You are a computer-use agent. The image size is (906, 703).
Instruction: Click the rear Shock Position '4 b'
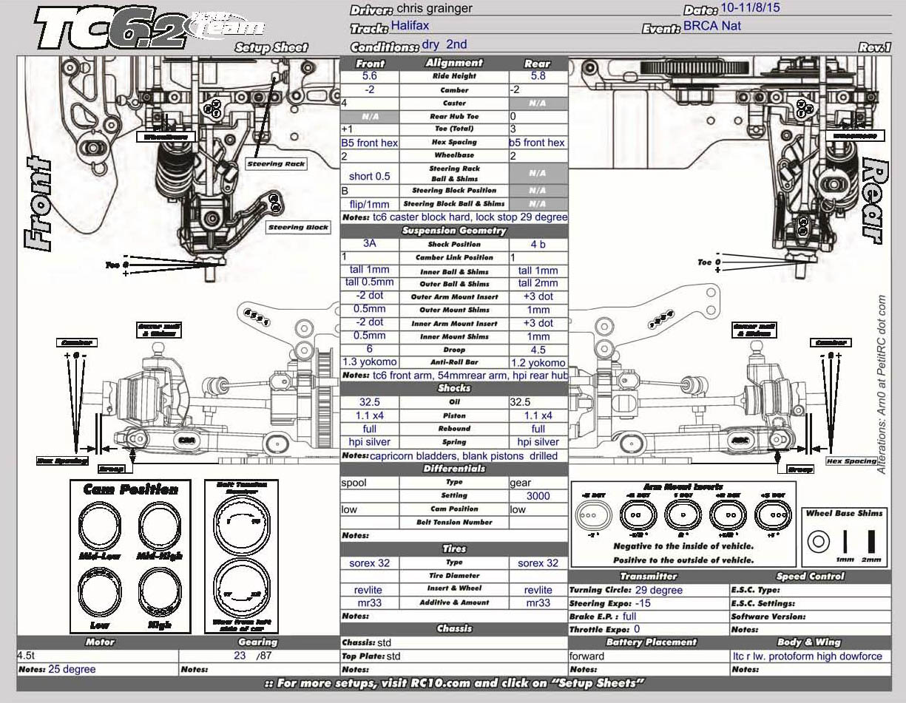coord(538,245)
